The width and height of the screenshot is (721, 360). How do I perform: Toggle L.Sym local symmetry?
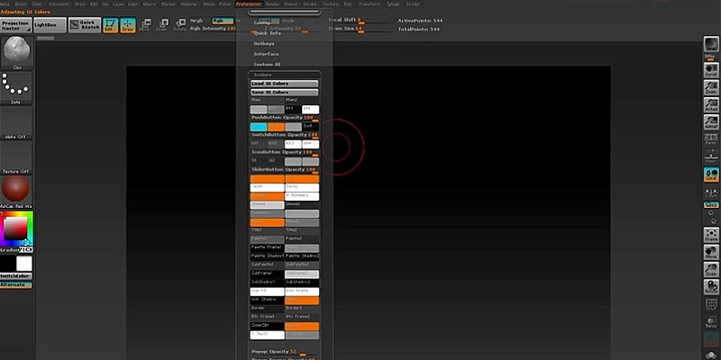click(711, 192)
